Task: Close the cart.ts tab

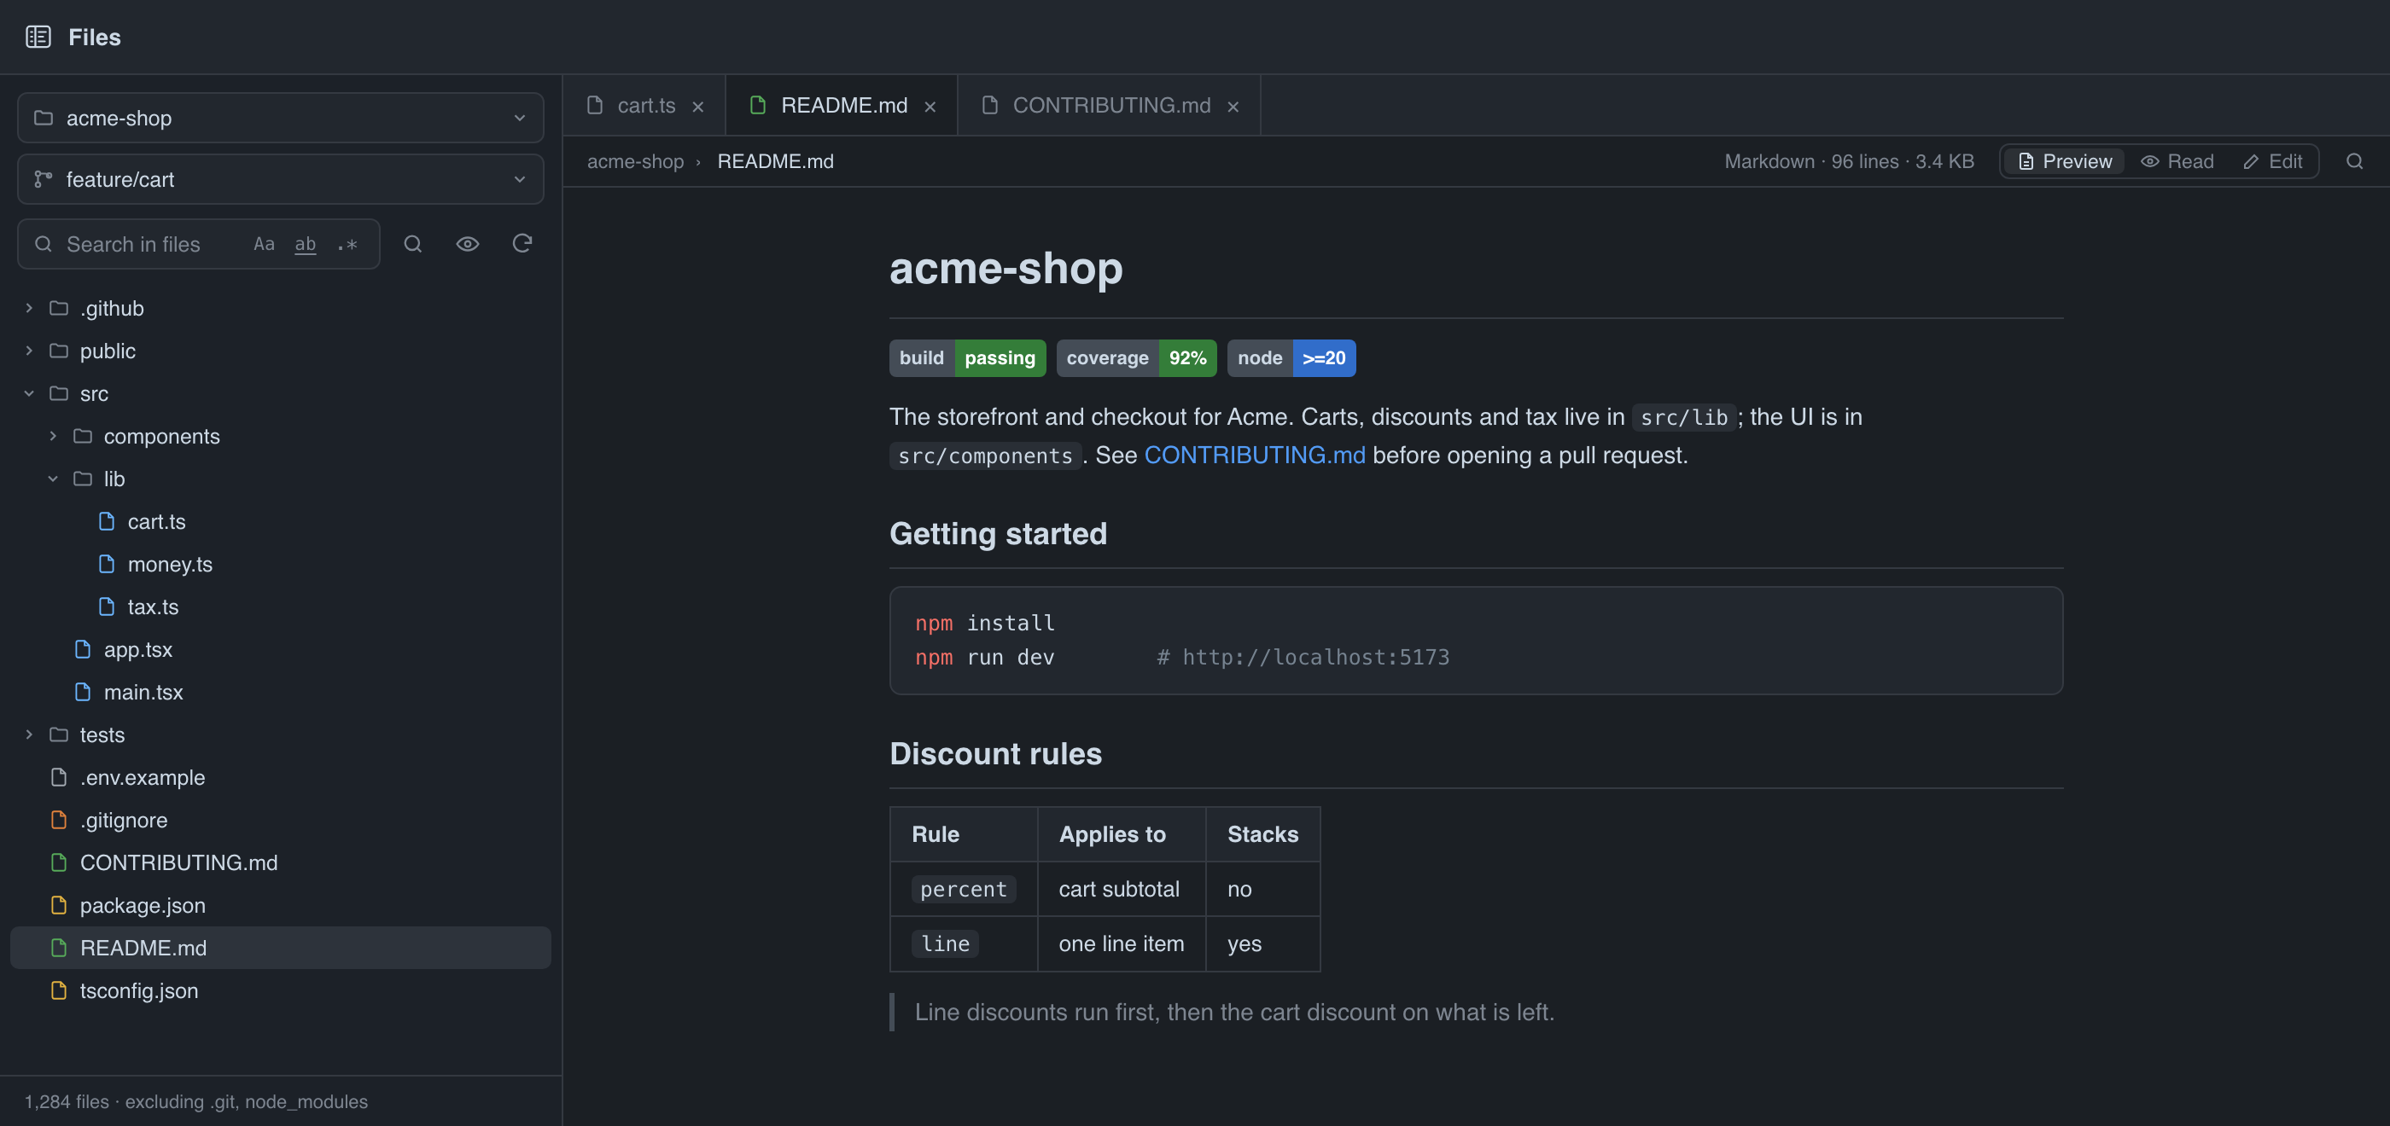Action: (697, 107)
